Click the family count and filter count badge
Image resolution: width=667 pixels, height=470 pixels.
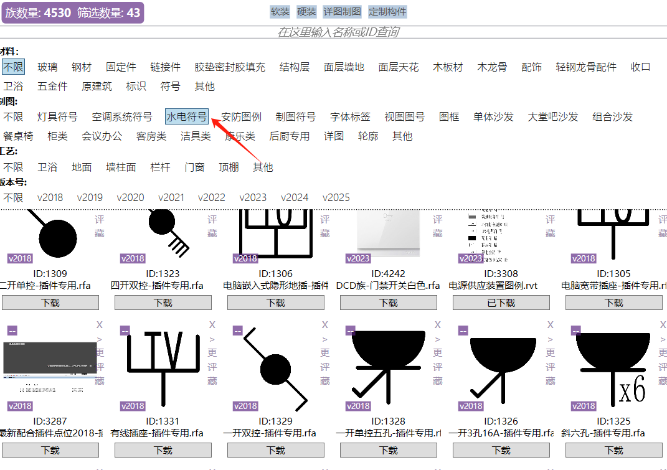73,12
